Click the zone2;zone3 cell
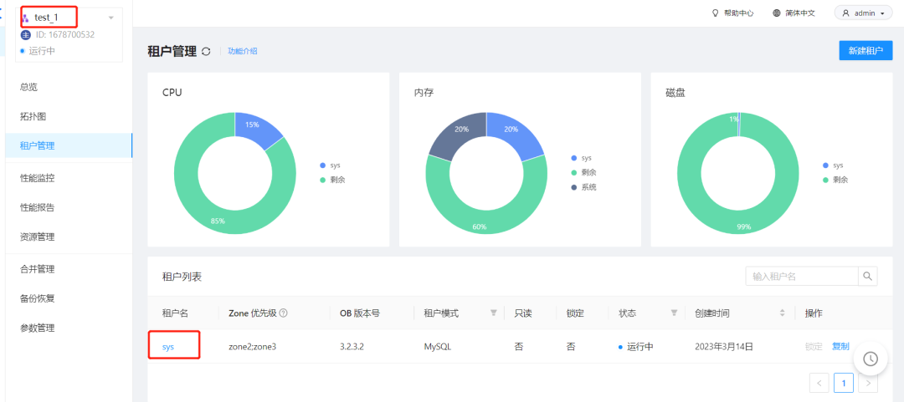The height and width of the screenshot is (402, 904). 253,347
